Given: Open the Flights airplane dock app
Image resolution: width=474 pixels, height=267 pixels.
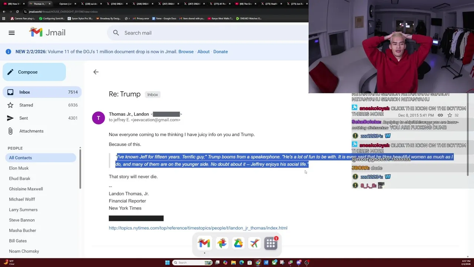Looking at the screenshot, I should [x=254, y=243].
